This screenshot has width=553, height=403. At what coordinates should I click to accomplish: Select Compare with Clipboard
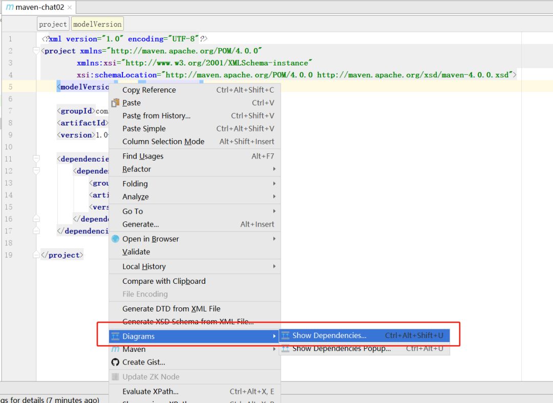point(164,281)
